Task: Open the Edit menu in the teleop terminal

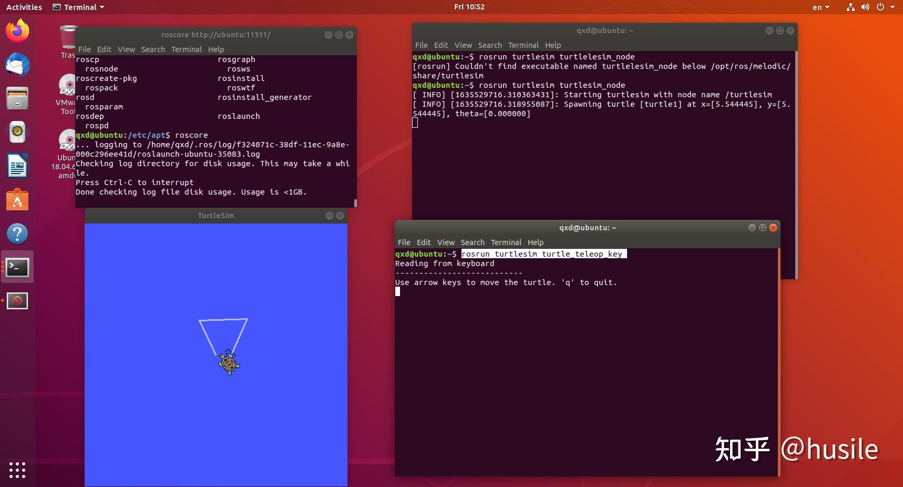Action: pyautogui.click(x=424, y=242)
